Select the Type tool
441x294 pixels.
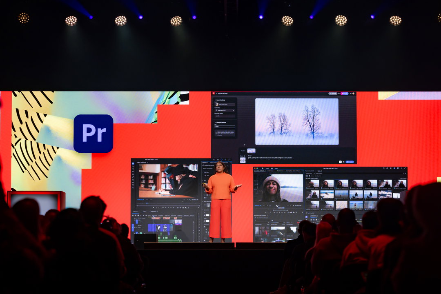click(x=133, y=185)
